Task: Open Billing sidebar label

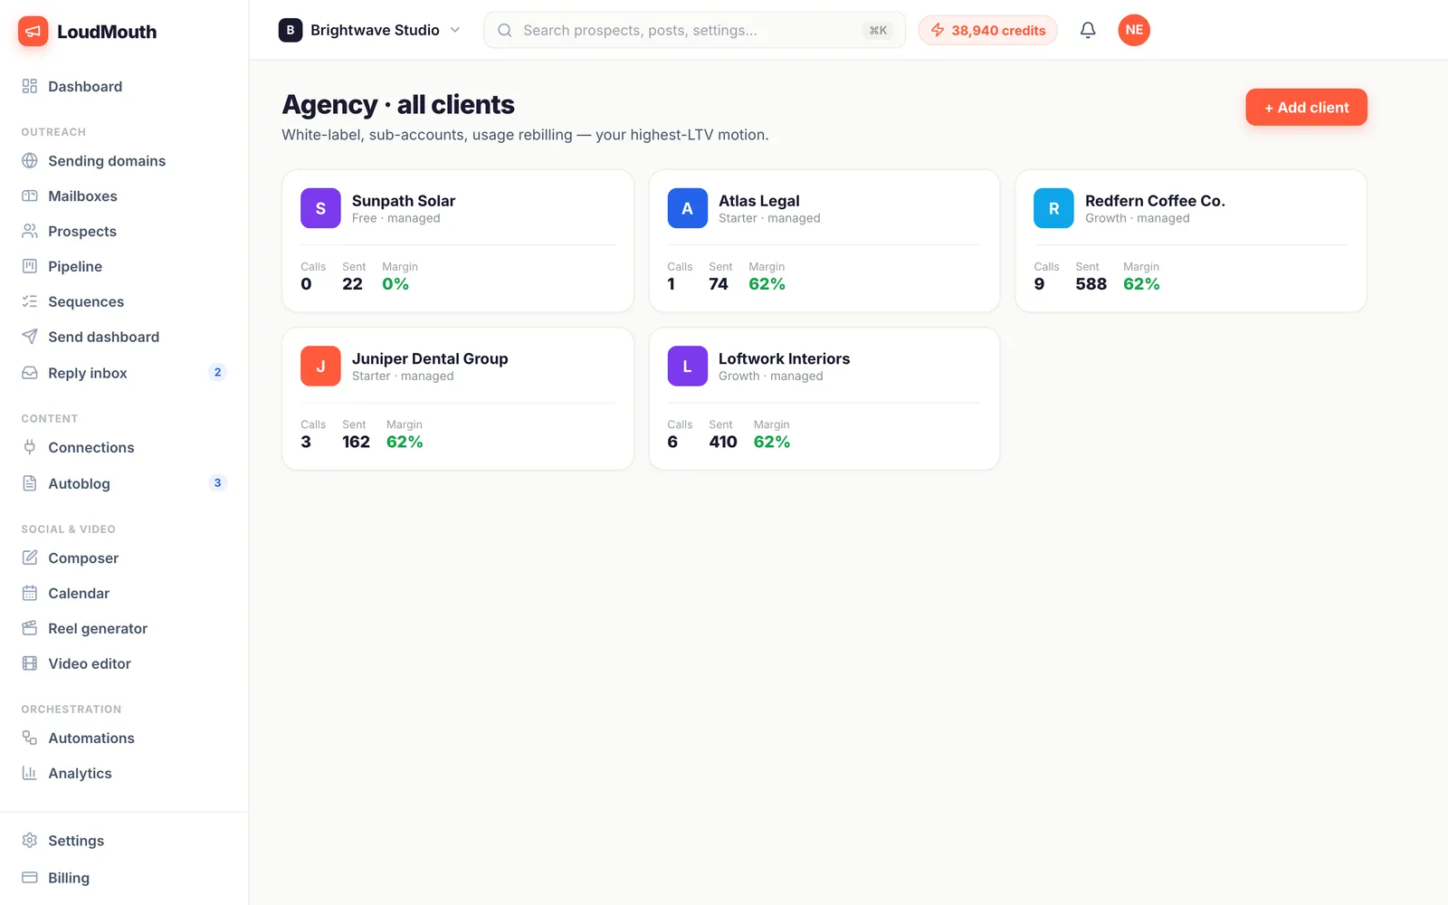Action: coord(69,878)
